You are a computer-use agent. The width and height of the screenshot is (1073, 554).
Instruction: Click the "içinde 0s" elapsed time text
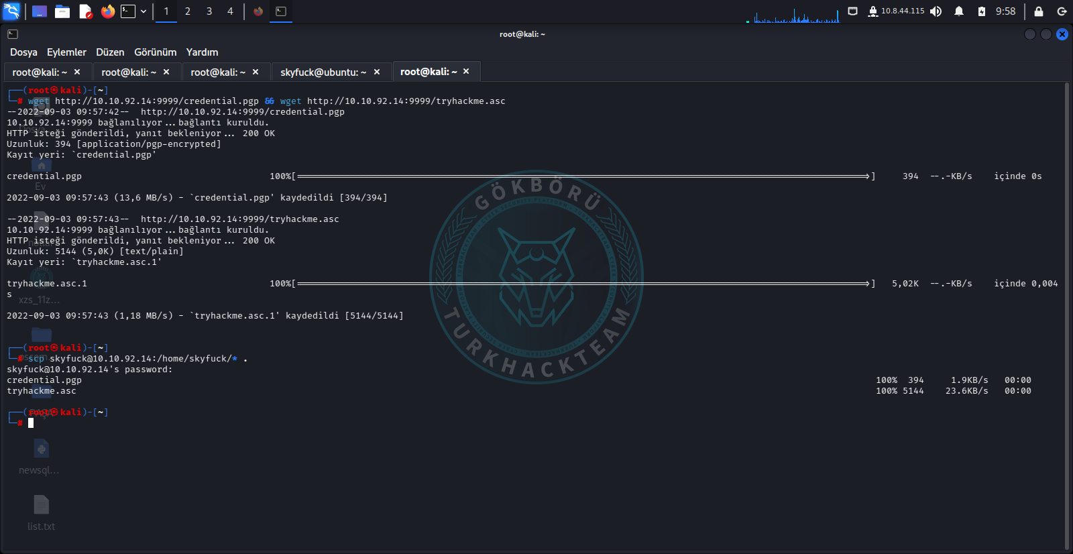tap(1018, 176)
